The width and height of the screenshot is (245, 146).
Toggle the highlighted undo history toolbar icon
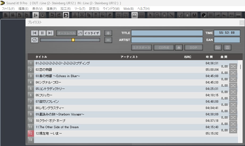coord(66,15)
